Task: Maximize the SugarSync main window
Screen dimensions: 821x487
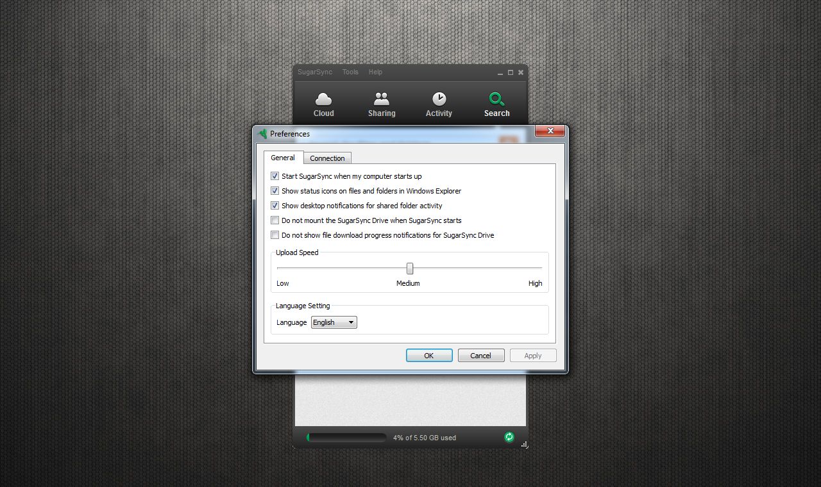Action: [511, 72]
